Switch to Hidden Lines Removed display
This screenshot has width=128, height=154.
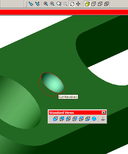coord(93,4)
